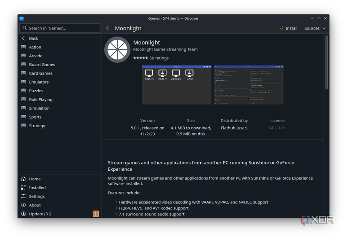The image size is (347, 239).
Task: Open the GPL-3.0+ license link
Action: click(277, 128)
